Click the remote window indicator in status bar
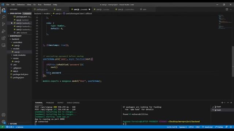The width and height of the screenshot is (234, 131). 3,127
